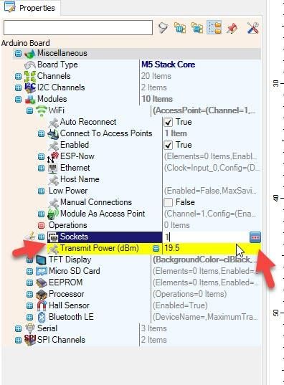Click the Bluetooth LE icon
Viewport: 284px width, 385px height.
42,317
